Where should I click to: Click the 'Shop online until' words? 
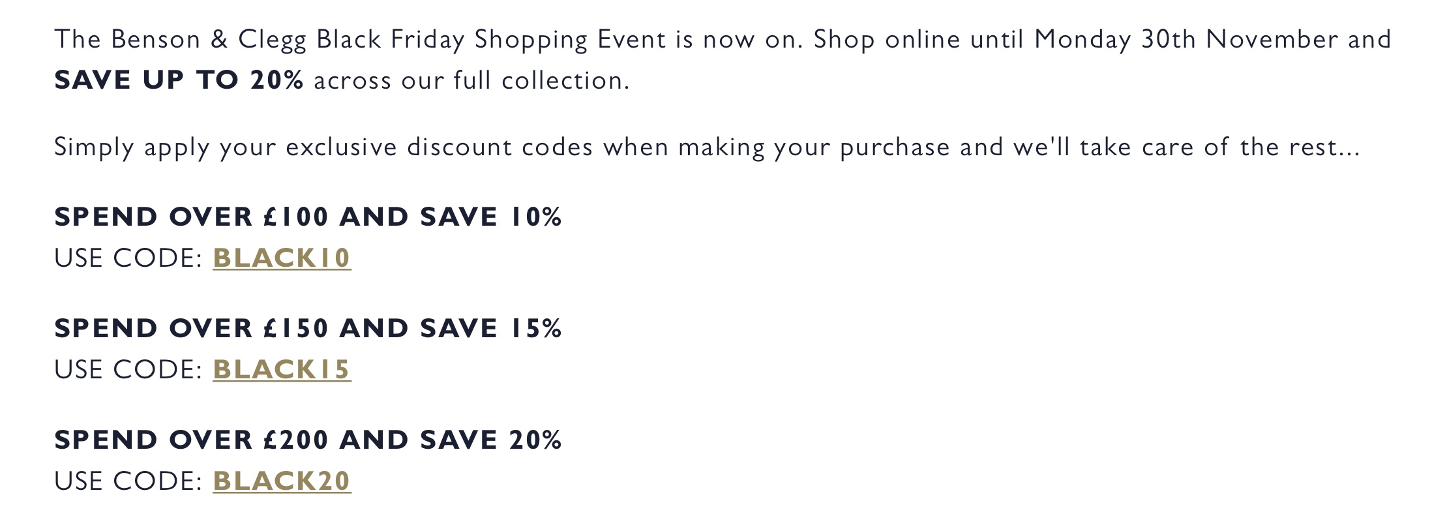919,40
